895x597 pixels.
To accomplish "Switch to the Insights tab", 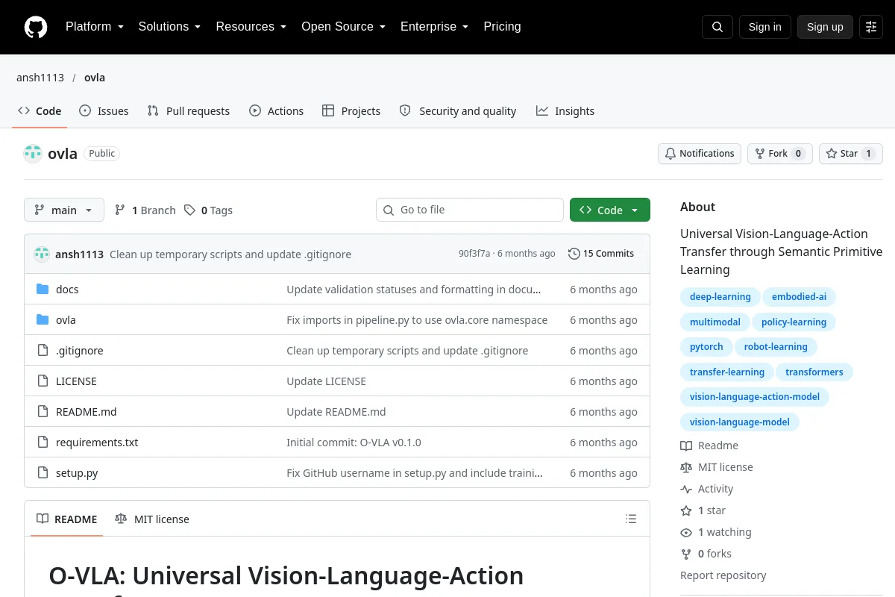I will [x=565, y=111].
